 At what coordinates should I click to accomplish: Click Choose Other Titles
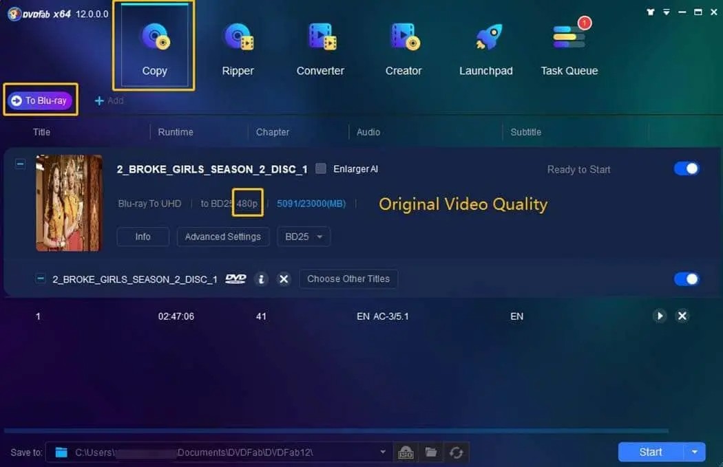click(x=348, y=279)
